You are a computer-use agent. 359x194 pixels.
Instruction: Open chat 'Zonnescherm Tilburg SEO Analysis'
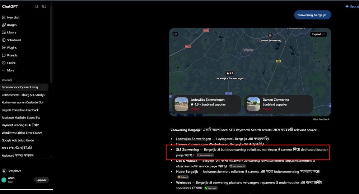tap(24, 95)
